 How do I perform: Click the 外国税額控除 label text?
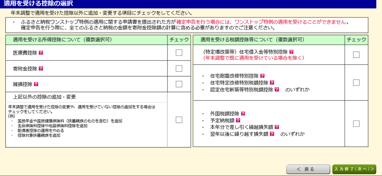pyautogui.click(x=225, y=113)
